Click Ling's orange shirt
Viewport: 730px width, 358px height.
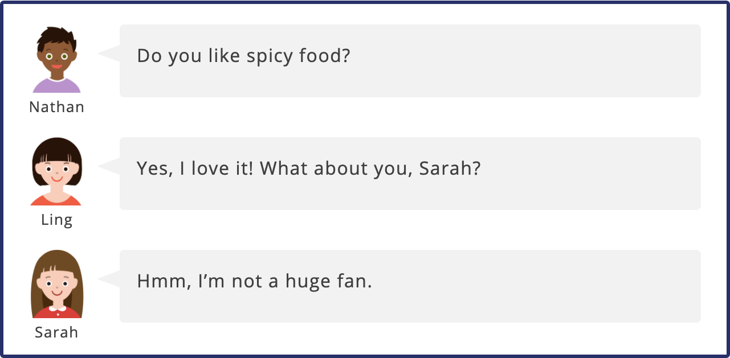click(56, 200)
